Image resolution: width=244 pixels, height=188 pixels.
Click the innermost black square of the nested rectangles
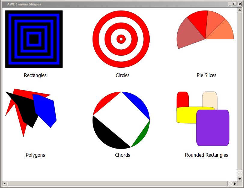(34, 39)
